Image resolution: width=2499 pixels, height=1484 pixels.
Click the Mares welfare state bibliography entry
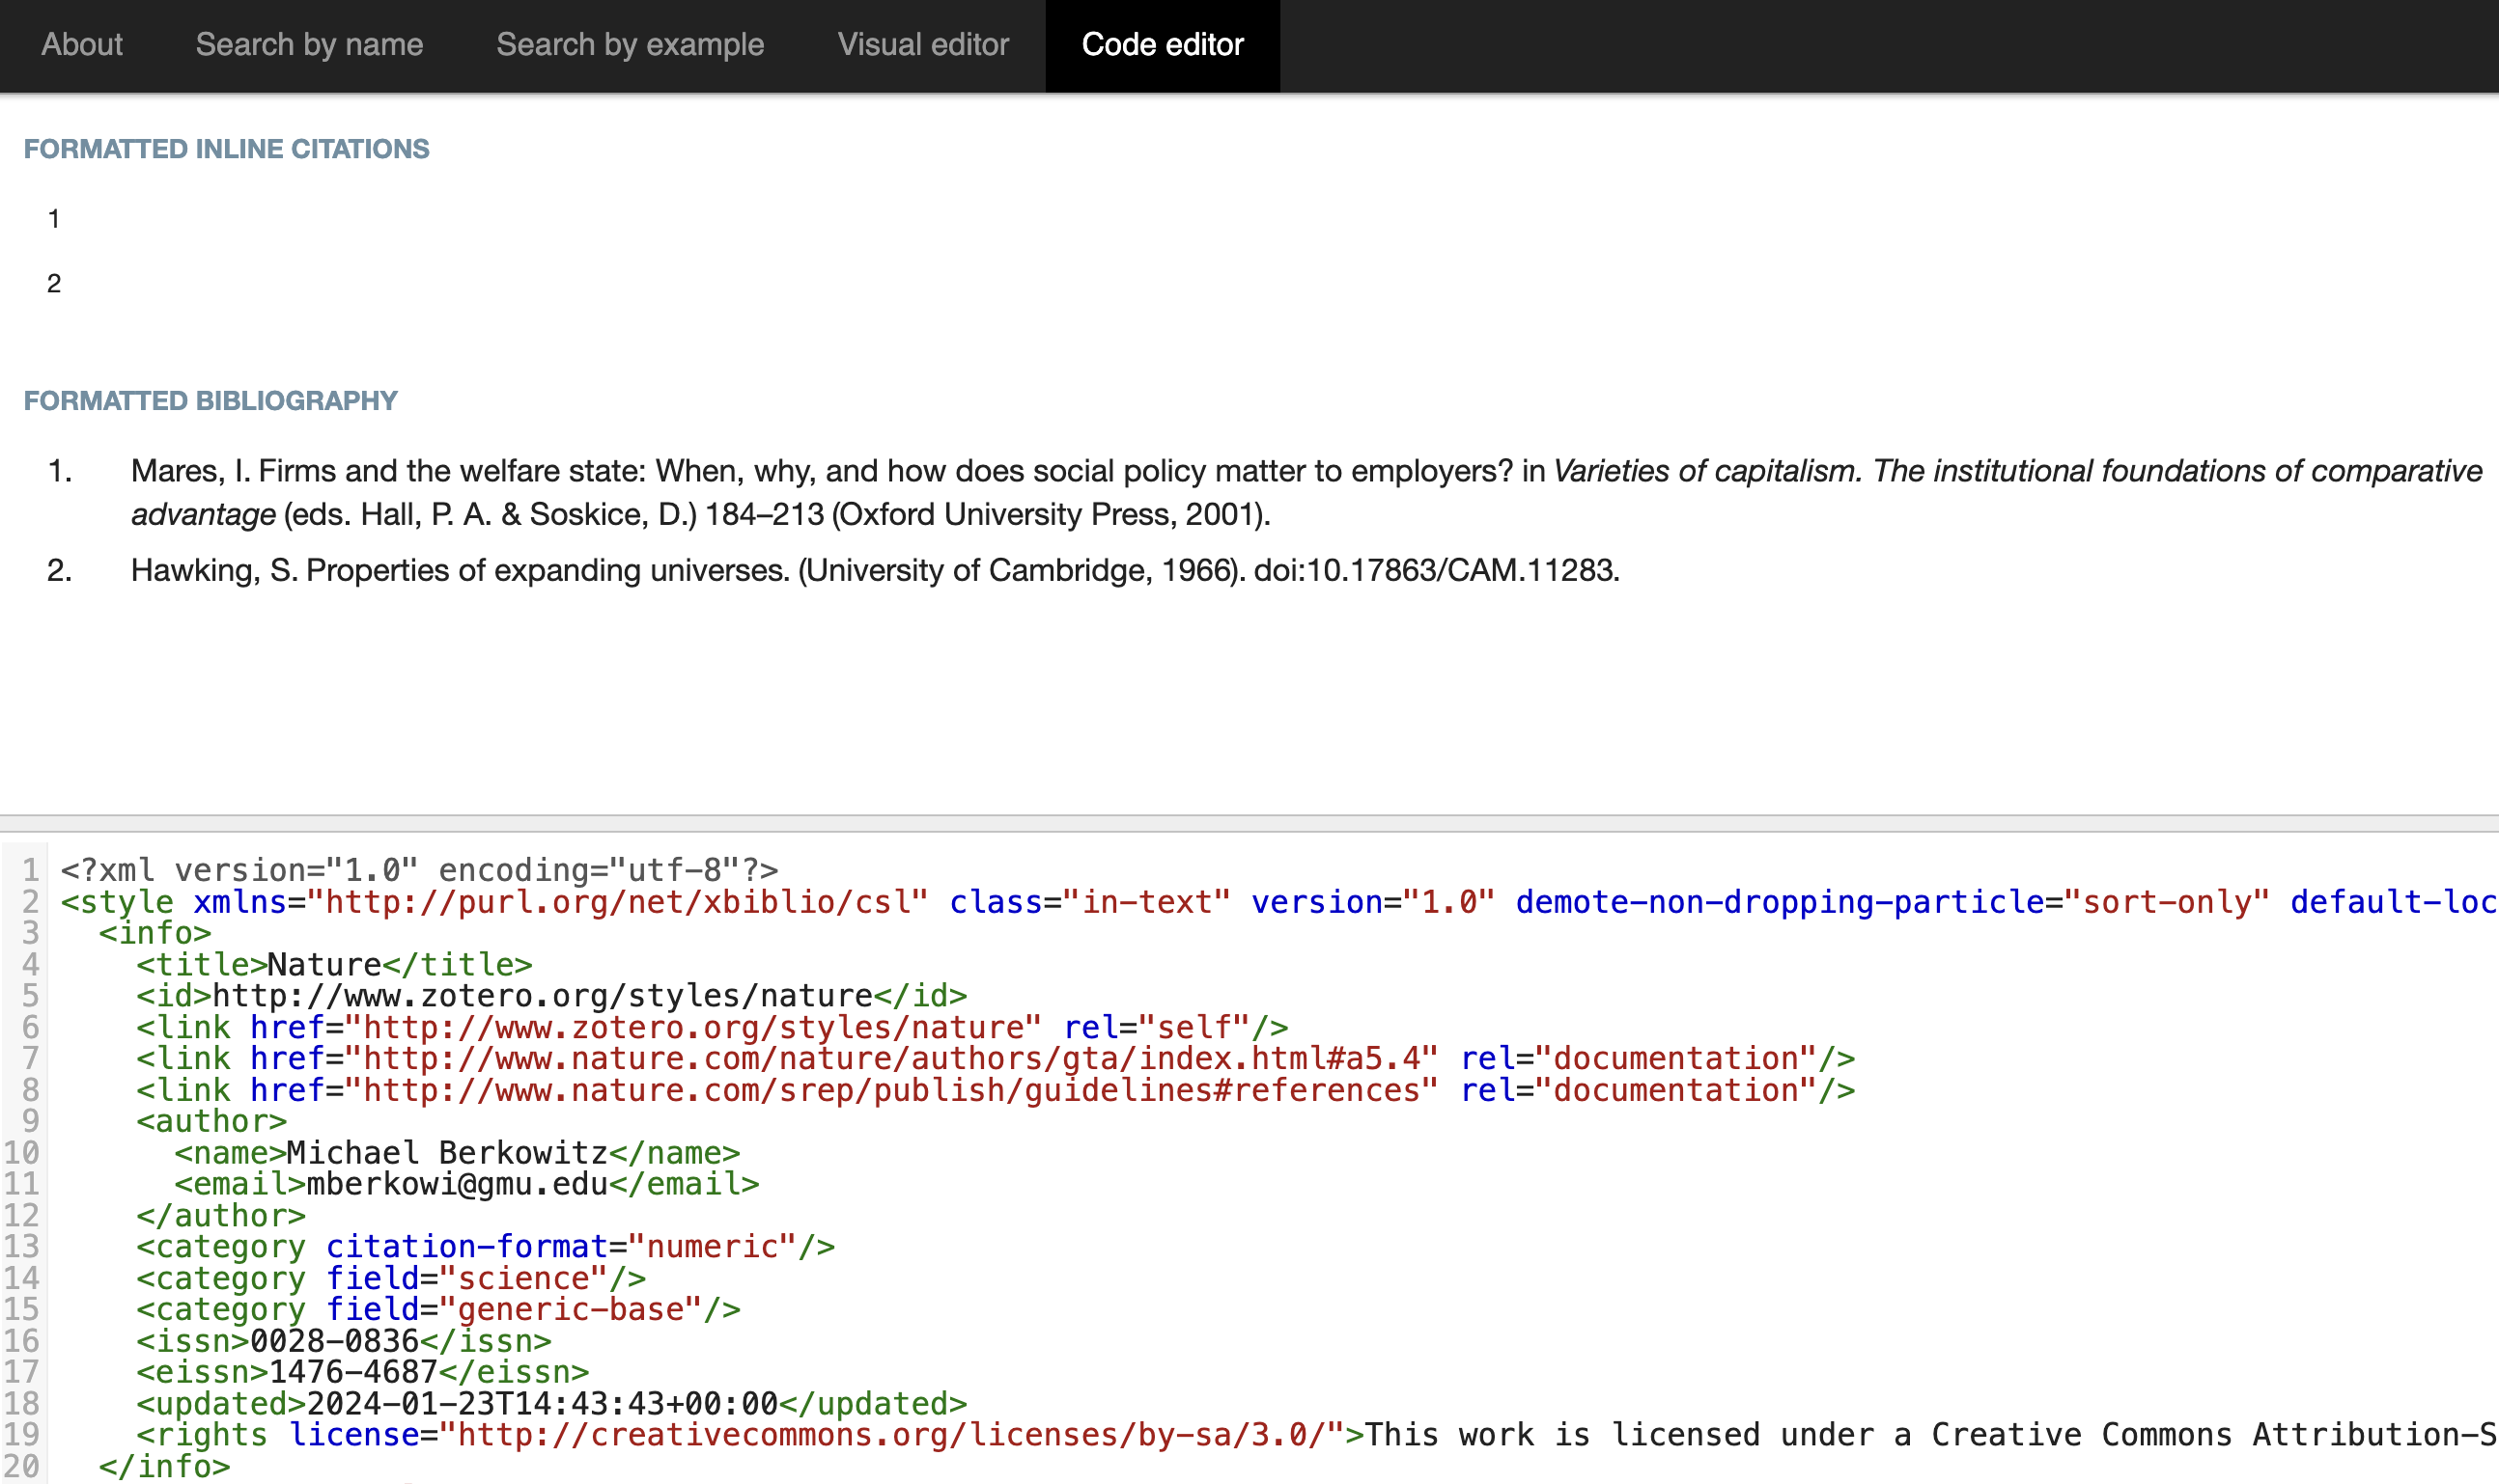coord(1306,492)
